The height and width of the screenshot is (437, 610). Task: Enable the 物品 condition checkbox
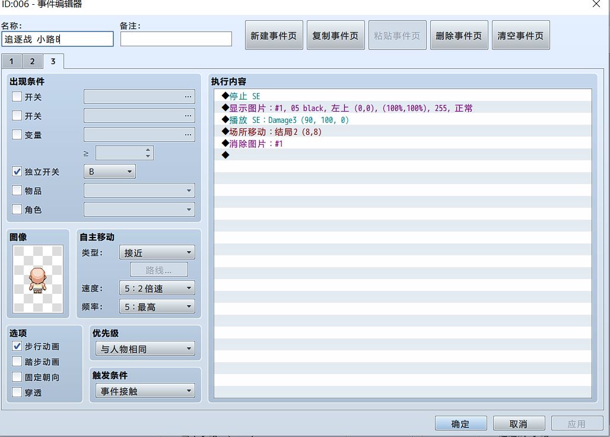pos(17,191)
